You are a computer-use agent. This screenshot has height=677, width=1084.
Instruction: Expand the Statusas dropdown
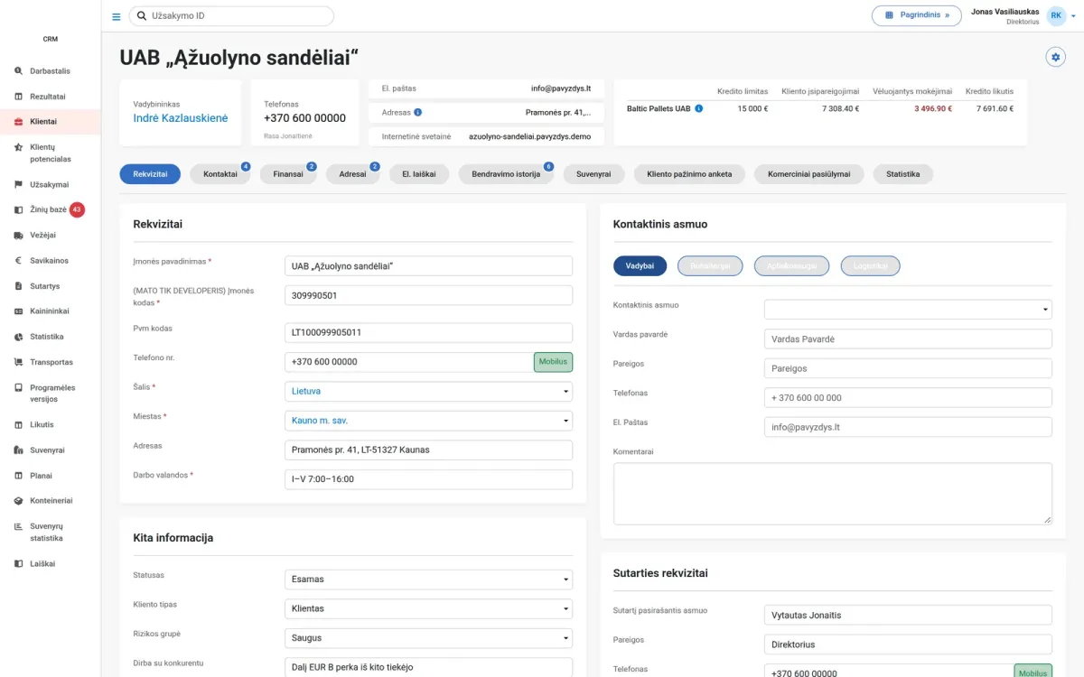coord(428,580)
